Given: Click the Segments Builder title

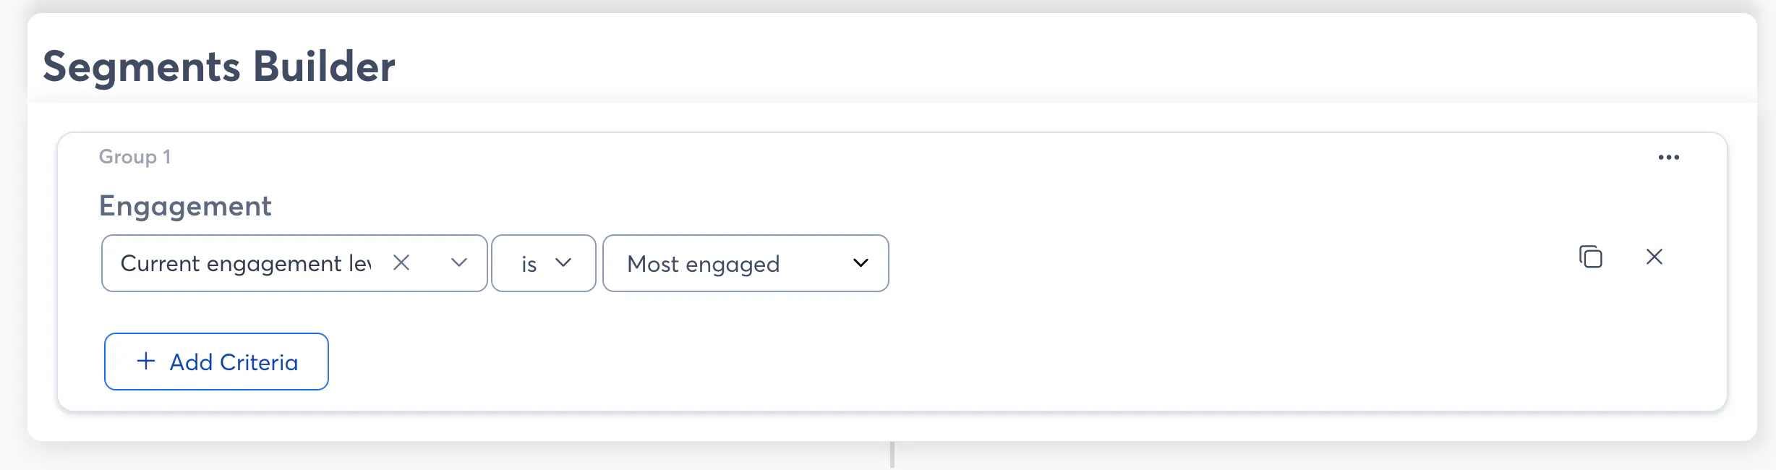Looking at the screenshot, I should [219, 67].
